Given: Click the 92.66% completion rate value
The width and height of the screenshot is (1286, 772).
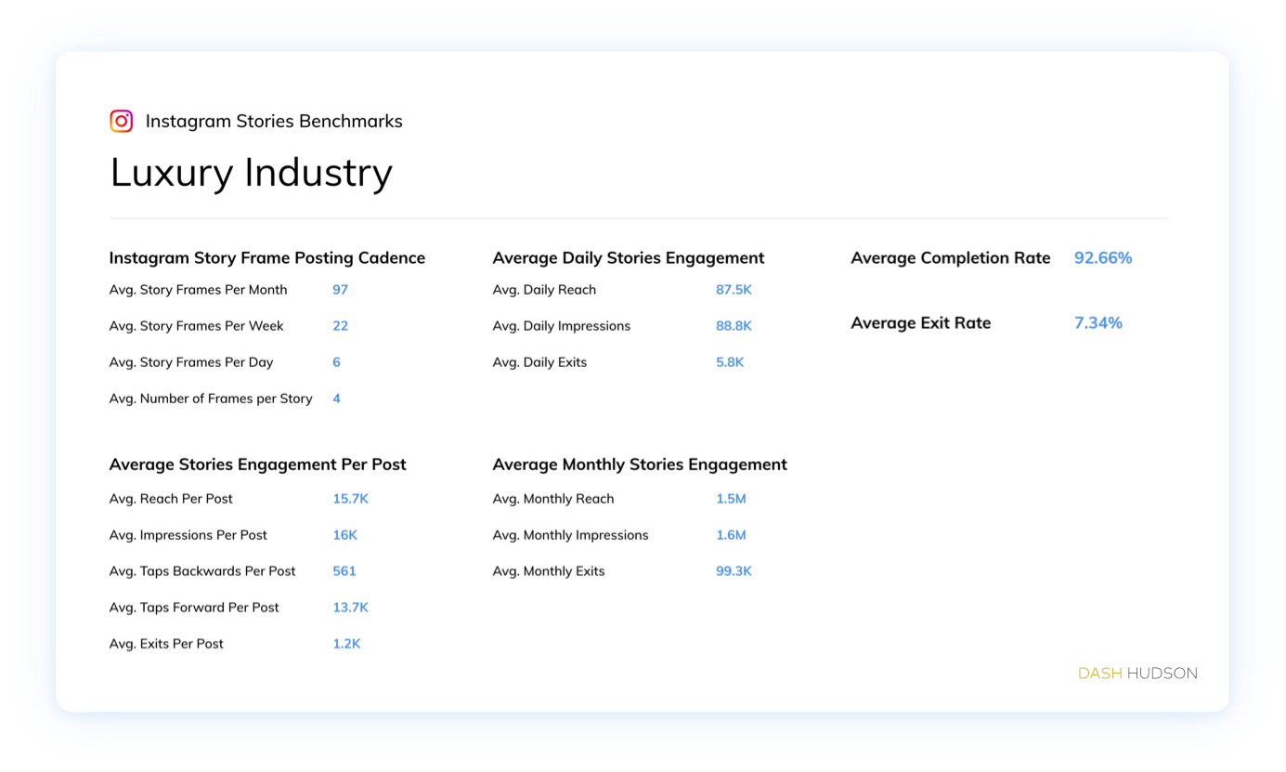Looking at the screenshot, I should pos(1103,258).
